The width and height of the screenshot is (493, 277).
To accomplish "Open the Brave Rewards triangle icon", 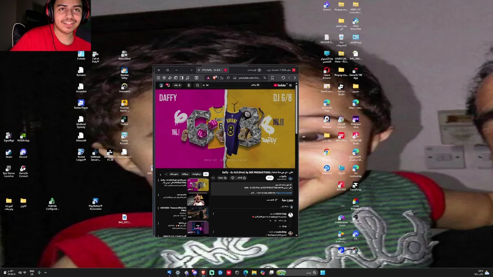I will (208, 78).
